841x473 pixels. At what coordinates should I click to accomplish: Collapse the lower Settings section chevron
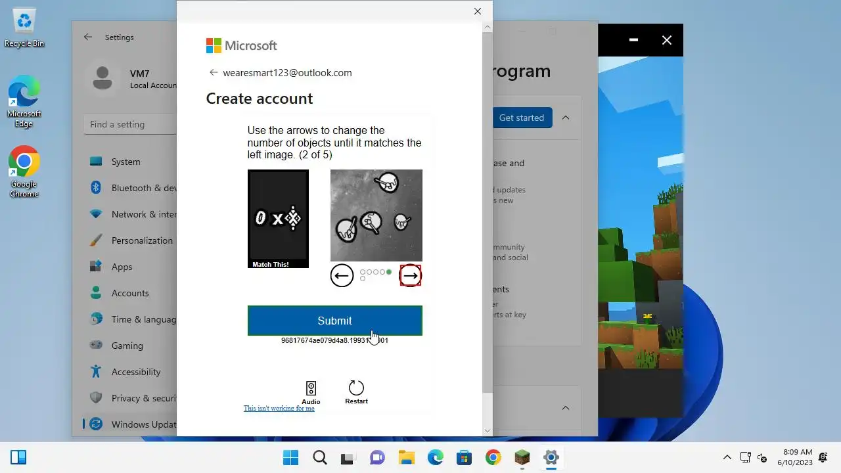566,408
